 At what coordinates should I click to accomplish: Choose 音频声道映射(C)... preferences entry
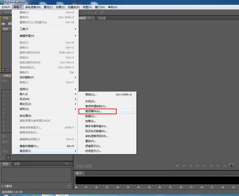click(x=107, y=106)
